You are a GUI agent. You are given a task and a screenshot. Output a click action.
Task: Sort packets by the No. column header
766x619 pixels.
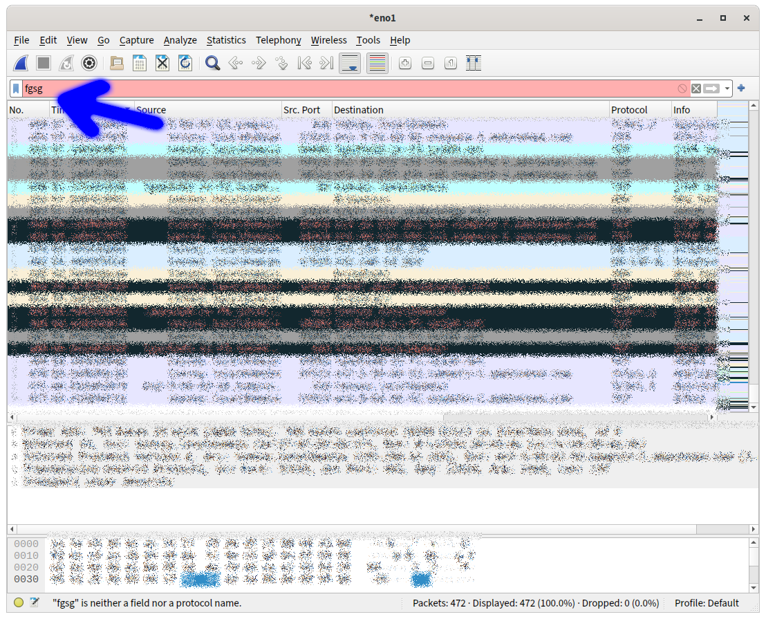(28, 110)
